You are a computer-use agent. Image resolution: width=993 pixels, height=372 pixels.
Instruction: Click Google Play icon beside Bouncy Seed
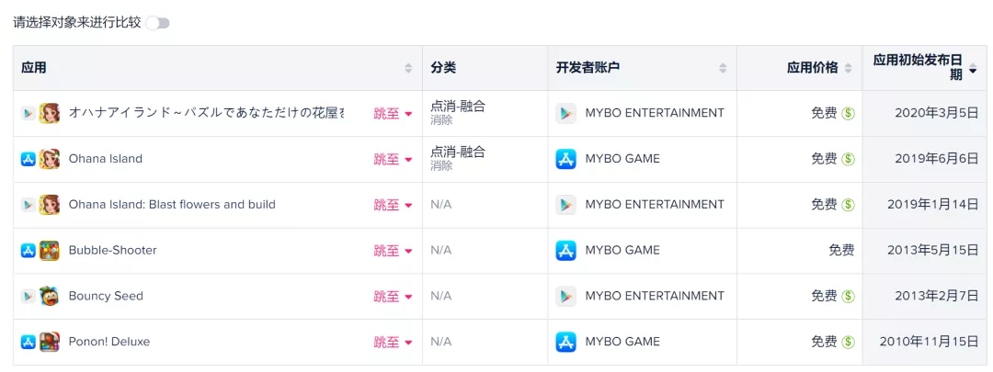[29, 297]
